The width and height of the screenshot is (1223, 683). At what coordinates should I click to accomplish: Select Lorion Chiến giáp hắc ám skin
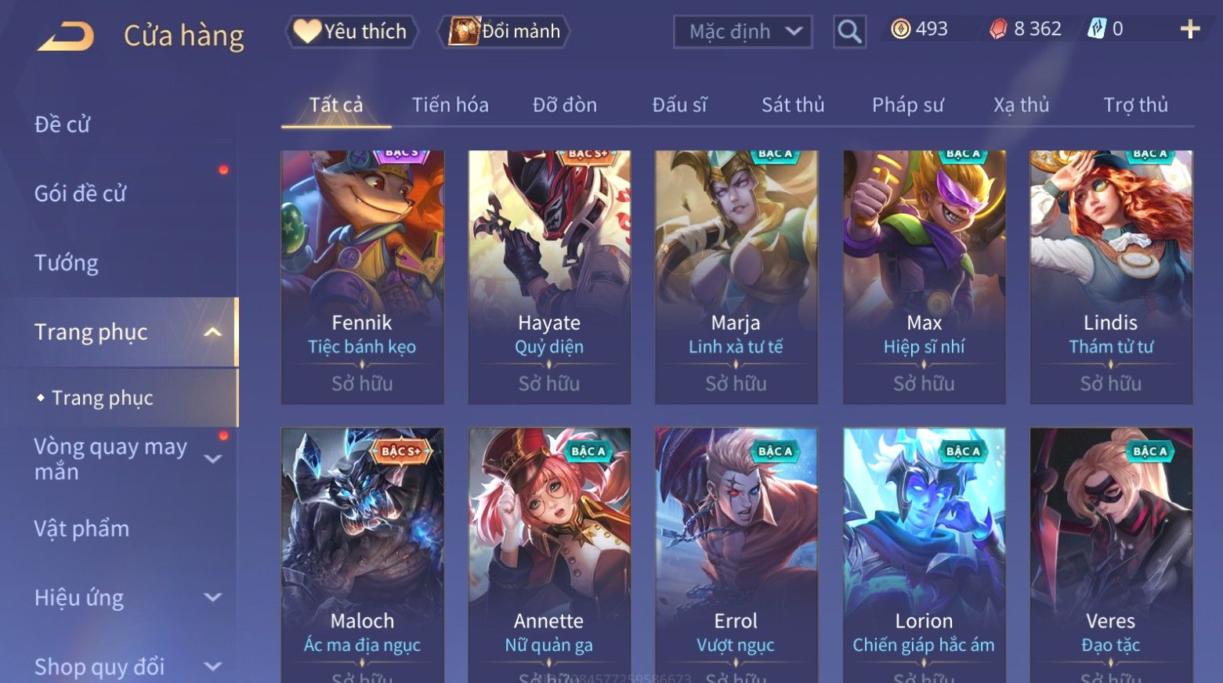coord(924,555)
